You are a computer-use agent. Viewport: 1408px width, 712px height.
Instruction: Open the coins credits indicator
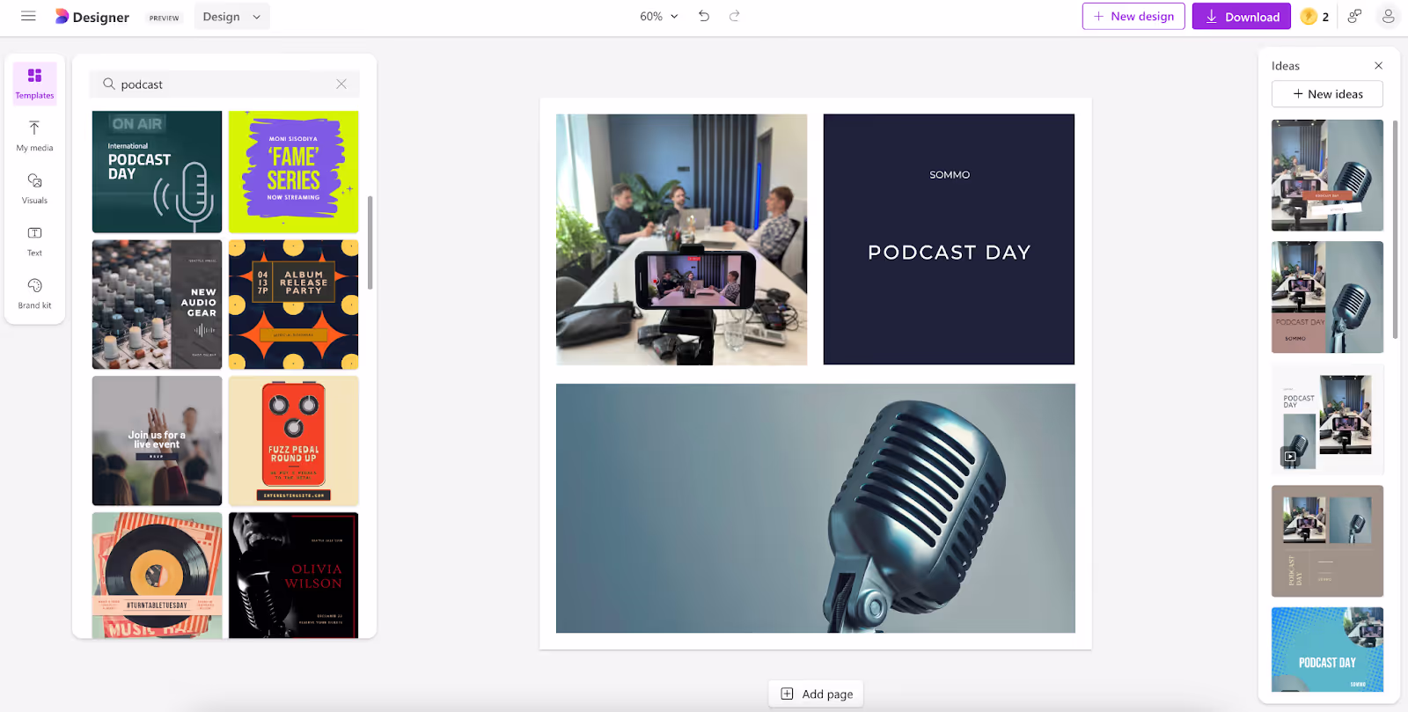click(1315, 17)
